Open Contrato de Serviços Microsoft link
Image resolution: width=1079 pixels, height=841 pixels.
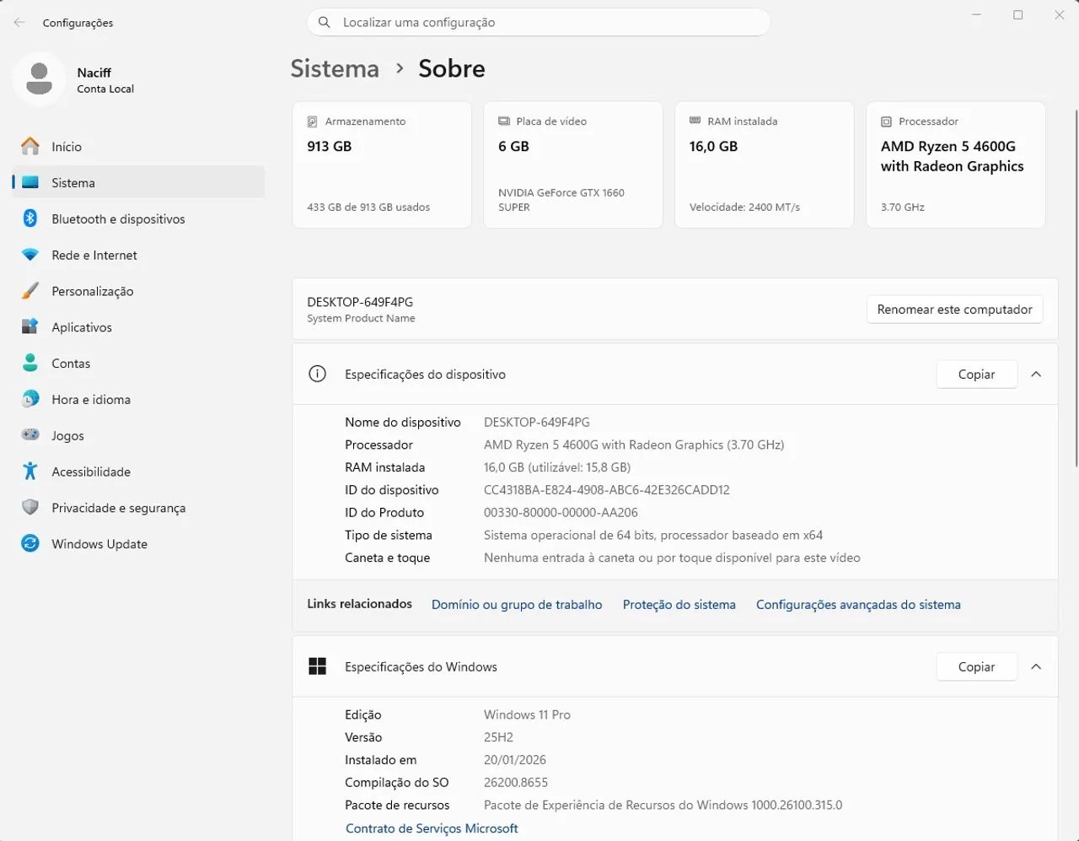coord(432,828)
